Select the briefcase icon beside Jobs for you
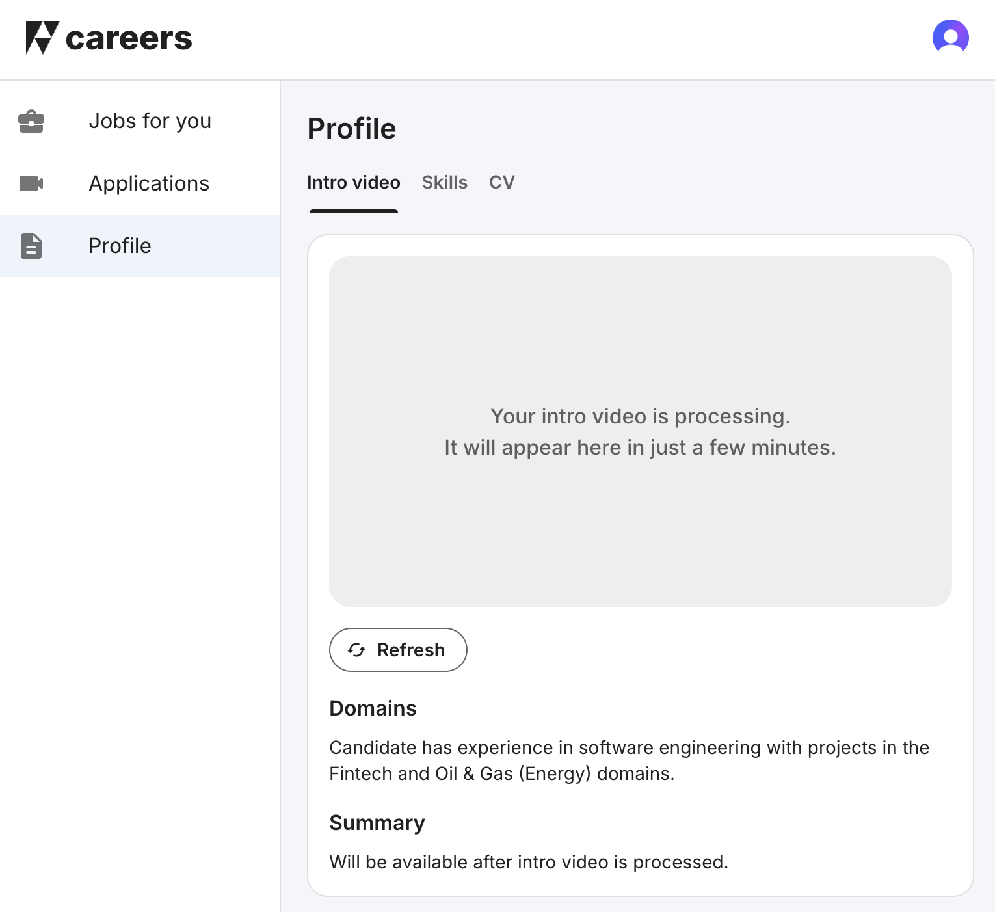Image resolution: width=995 pixels, height=912 pixels. 31,121
